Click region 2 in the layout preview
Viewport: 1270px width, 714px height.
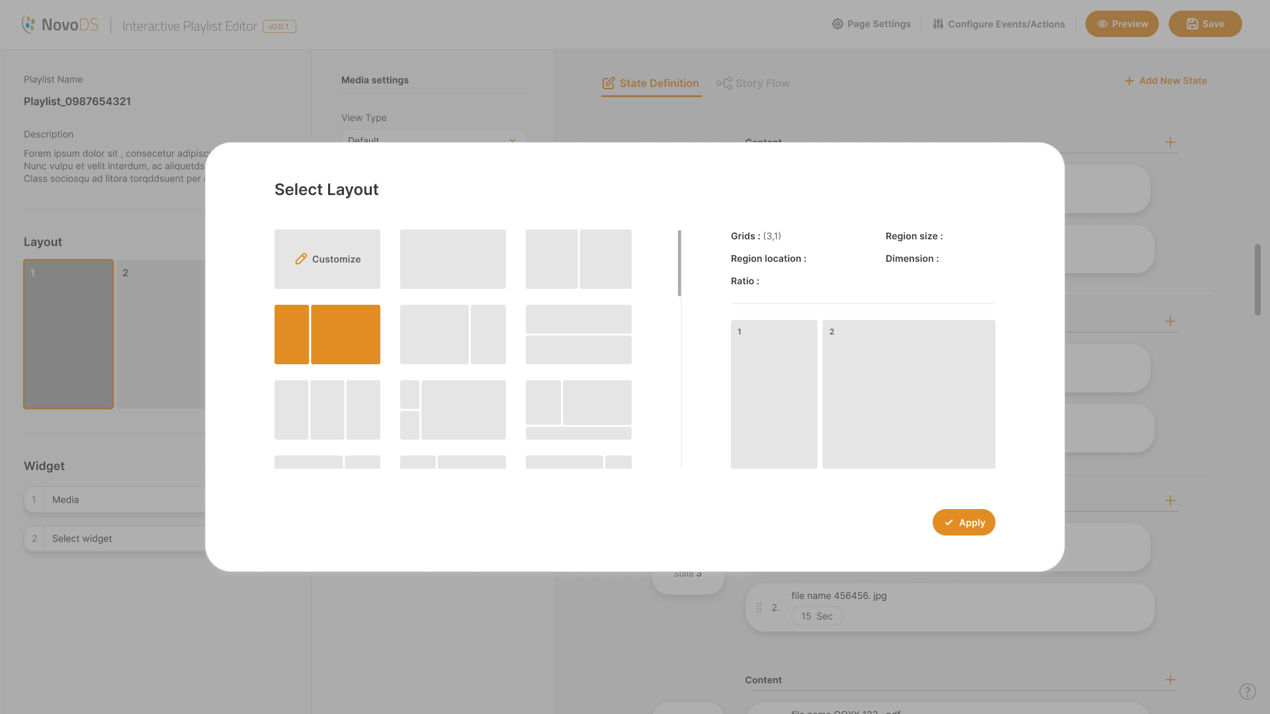(908, 395)
